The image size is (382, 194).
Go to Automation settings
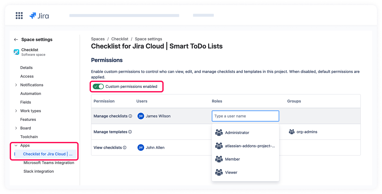(30, 94)
